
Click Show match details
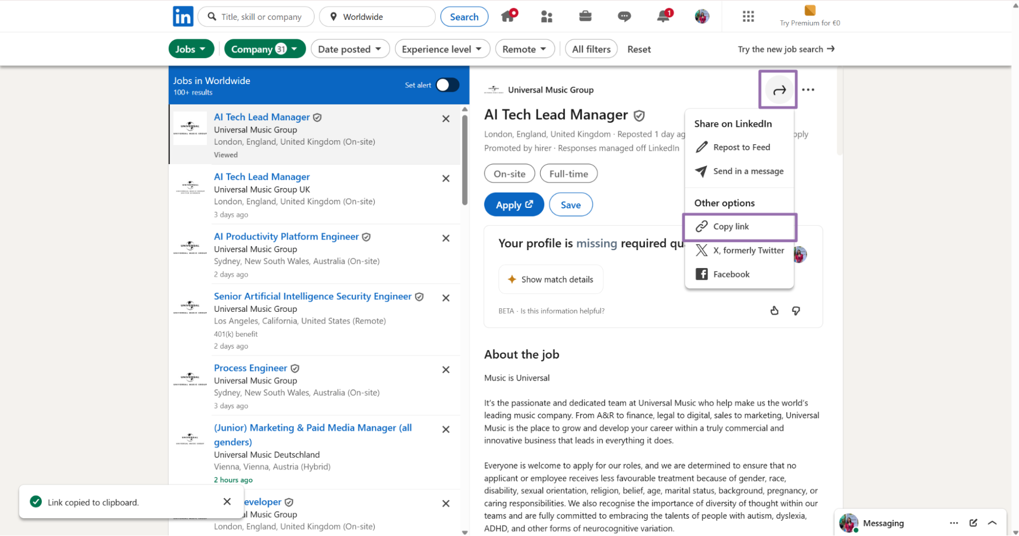551,279
